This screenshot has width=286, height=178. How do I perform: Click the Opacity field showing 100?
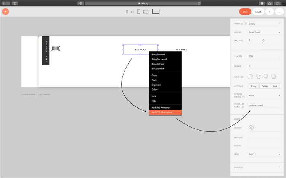(264, 57)
